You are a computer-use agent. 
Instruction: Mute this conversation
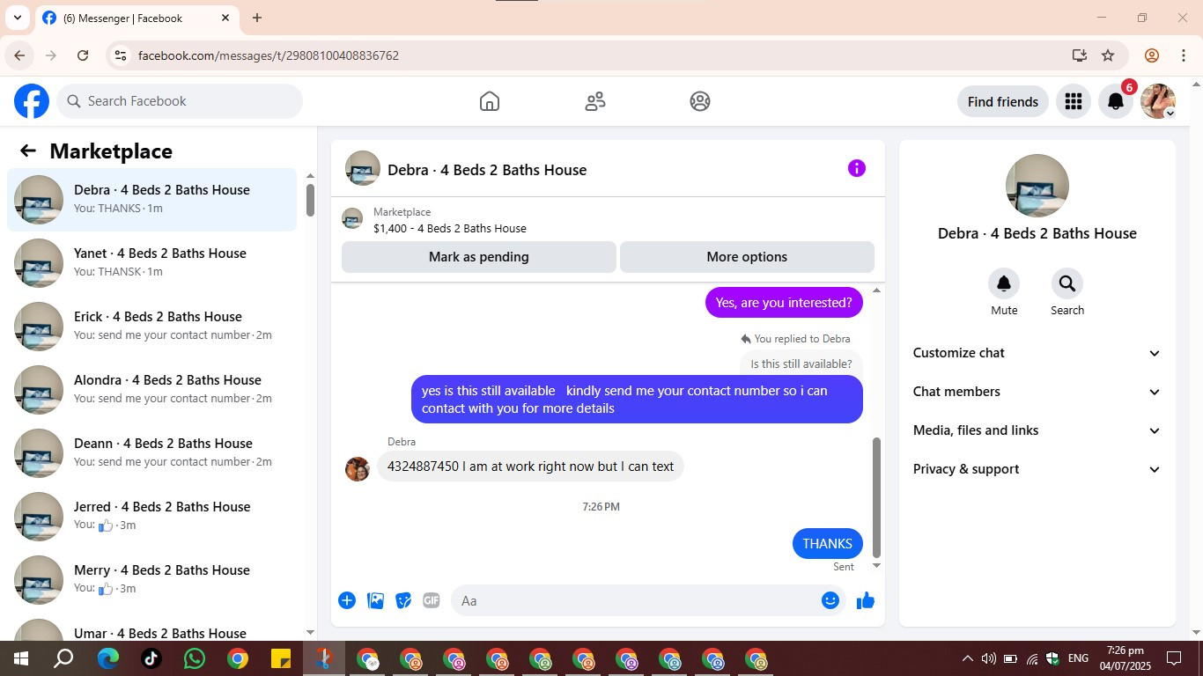coord(1004,283)
